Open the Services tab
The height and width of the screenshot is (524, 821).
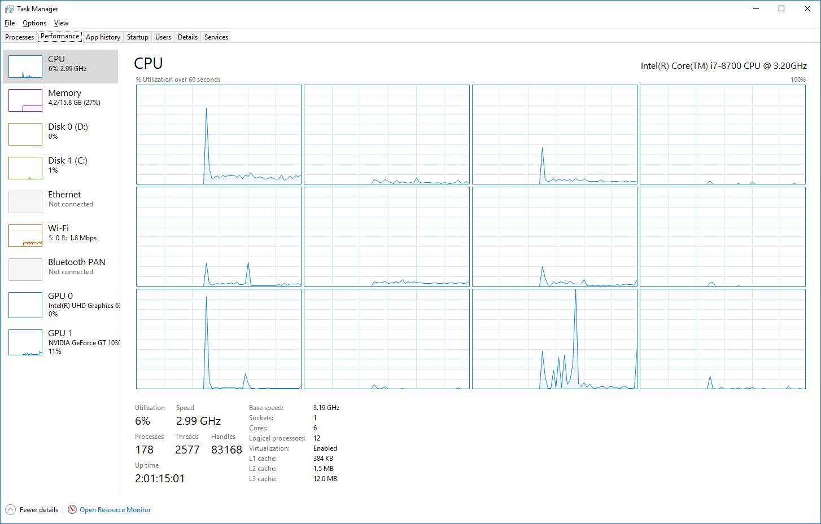[216, 37]
